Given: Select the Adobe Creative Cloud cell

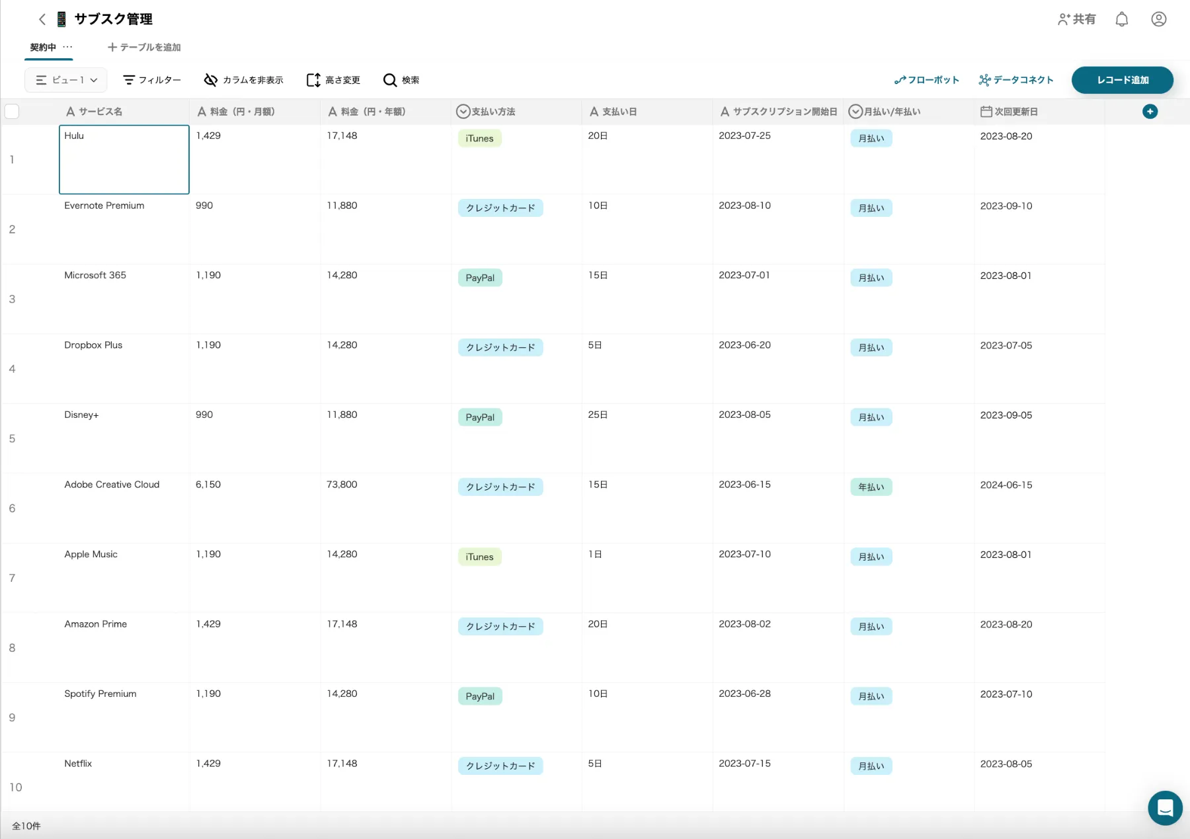Looking at the screenshot, I should point(124,508).
